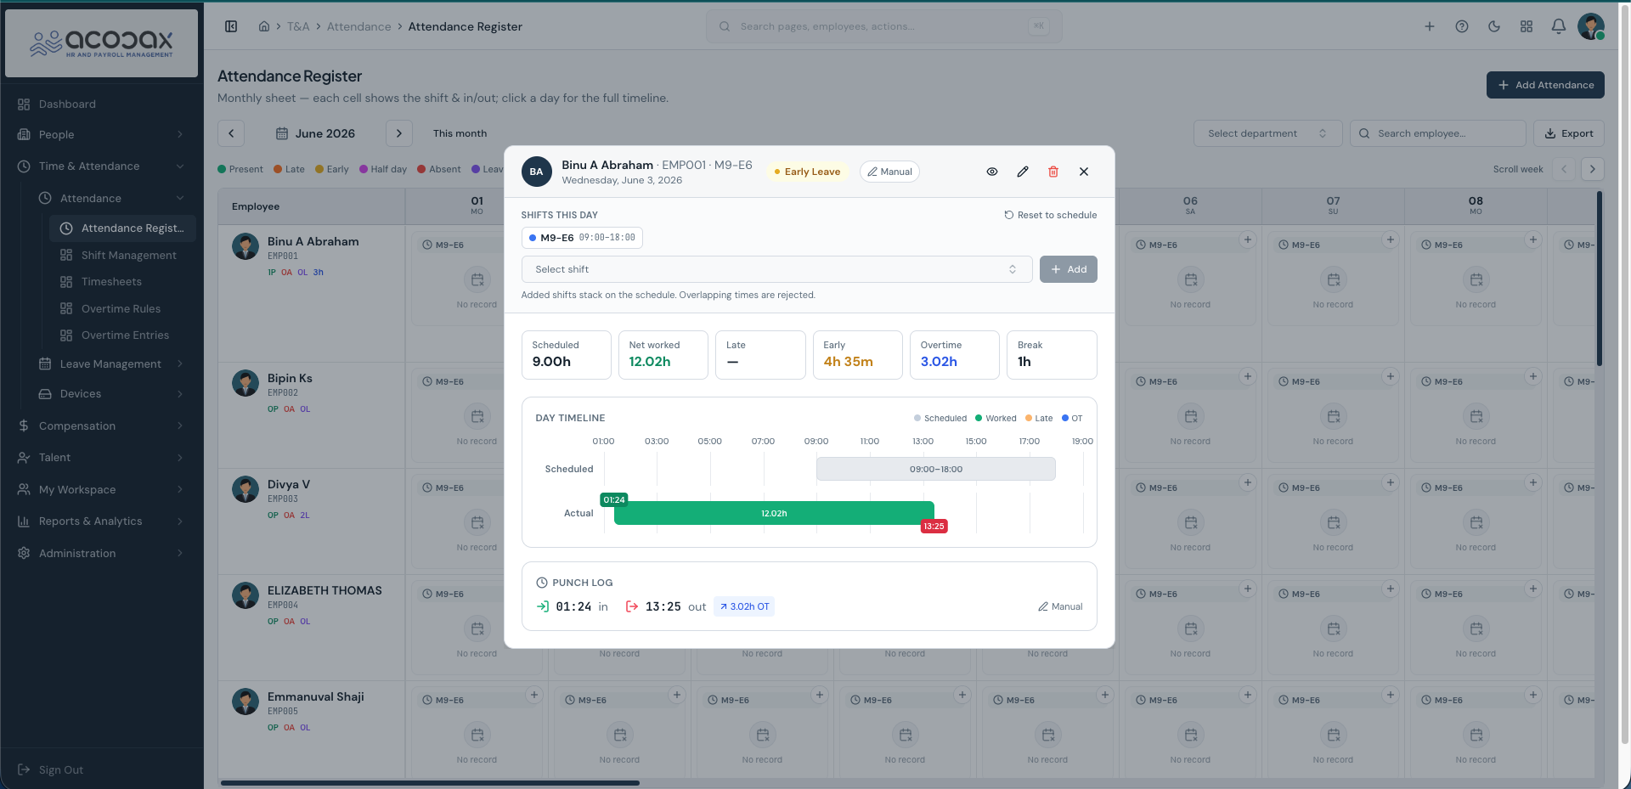Click the sidebar collapse icon beside breadcrumb
The image size is (1631, 789).
(231, 26)
